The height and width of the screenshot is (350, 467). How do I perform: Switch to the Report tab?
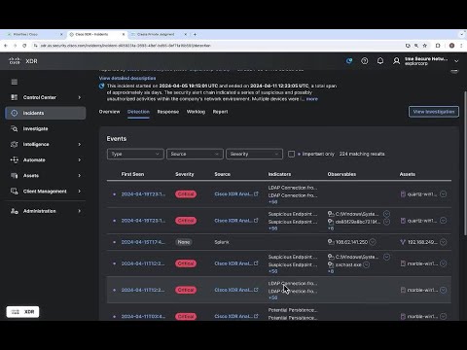[220, 112]
